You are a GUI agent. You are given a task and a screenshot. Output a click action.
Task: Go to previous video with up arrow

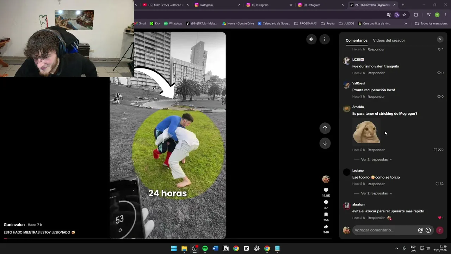325,128
